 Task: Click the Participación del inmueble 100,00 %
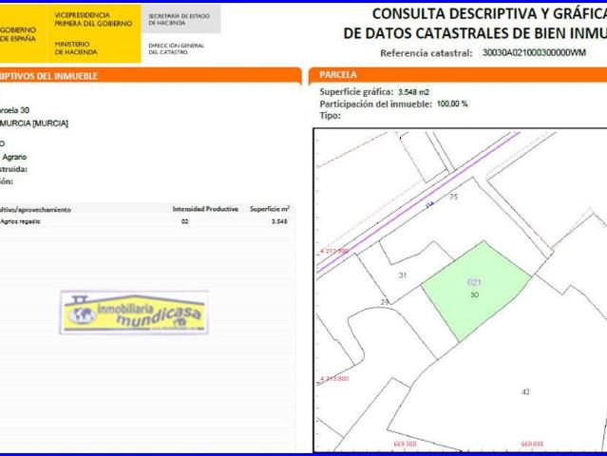click(452, 104)
